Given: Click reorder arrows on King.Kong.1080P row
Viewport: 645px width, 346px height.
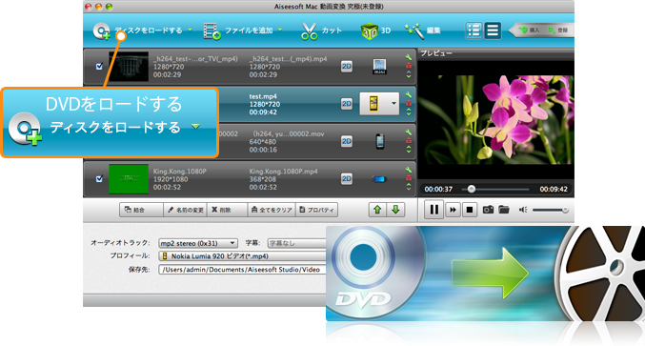Looking at the screenshot, I should pos(409,187).
